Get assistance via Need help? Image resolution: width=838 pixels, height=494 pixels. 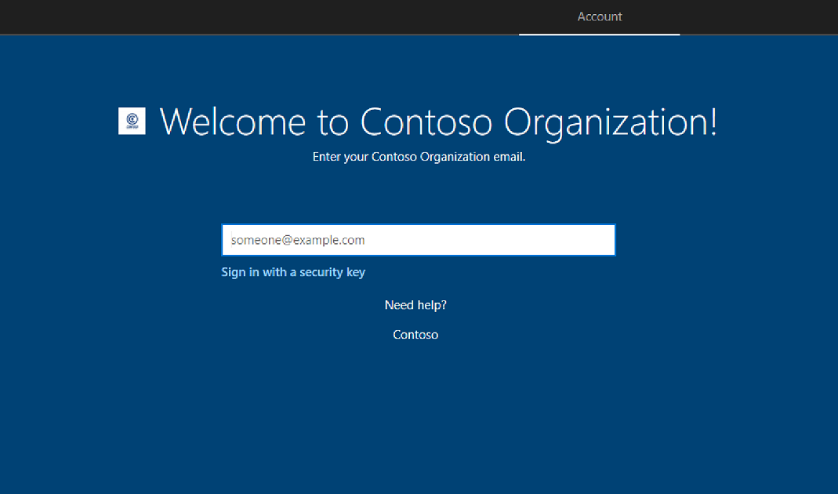415,304
